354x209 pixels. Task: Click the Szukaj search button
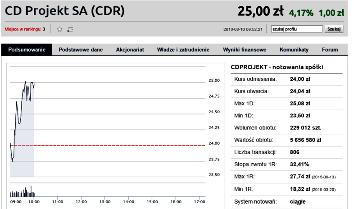334,29
